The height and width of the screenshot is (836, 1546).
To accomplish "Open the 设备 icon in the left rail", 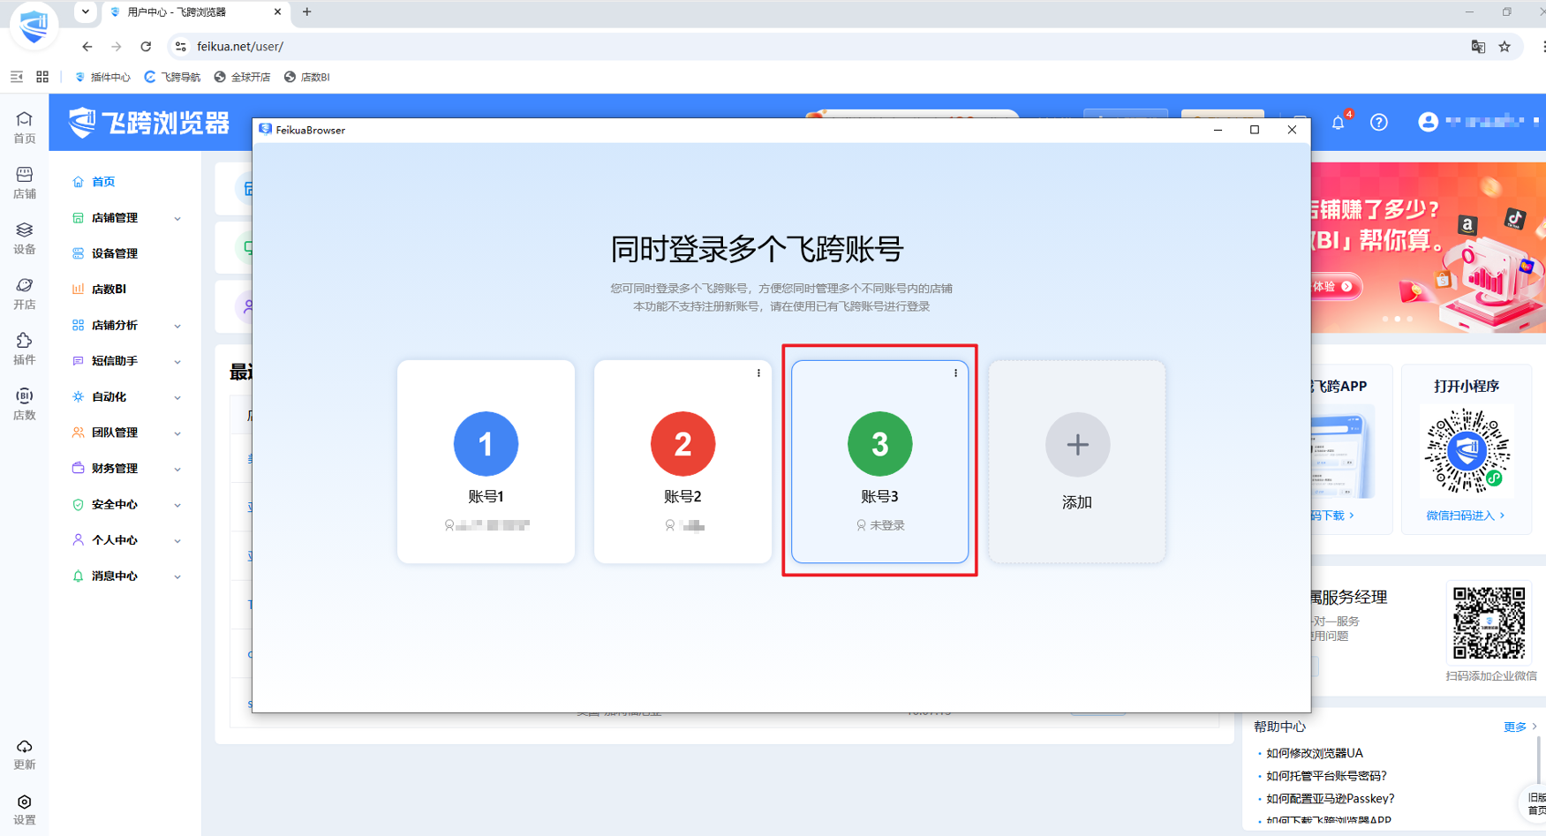I will coord(25,238).
